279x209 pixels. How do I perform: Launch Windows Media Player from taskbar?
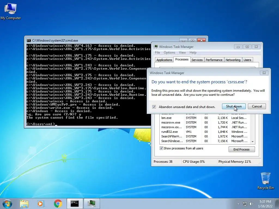coord(41,204)
